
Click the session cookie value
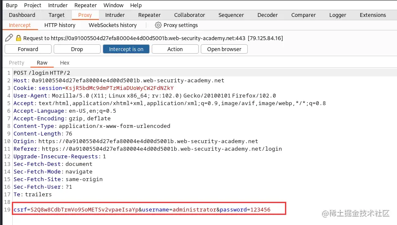point(120,88)
